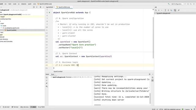Click SparkCoreRdd.scala breadcrumb in navigation bar
Screen dimensions: 196x110
(45, 4)
